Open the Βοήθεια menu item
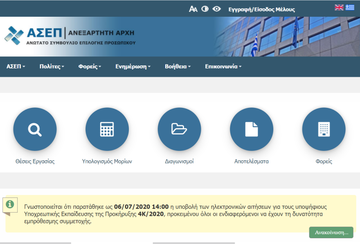Viewport: 360px width, 244px height. click(178, 67)
